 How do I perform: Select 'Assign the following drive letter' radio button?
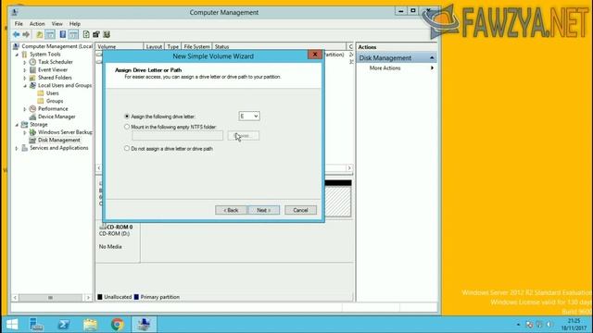tap(127, 117)
